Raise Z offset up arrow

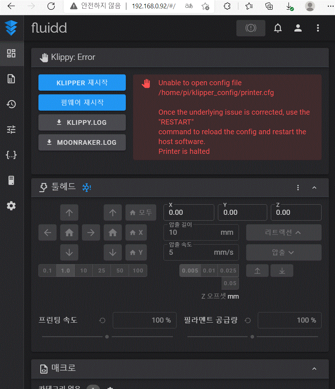coord(257,271)
